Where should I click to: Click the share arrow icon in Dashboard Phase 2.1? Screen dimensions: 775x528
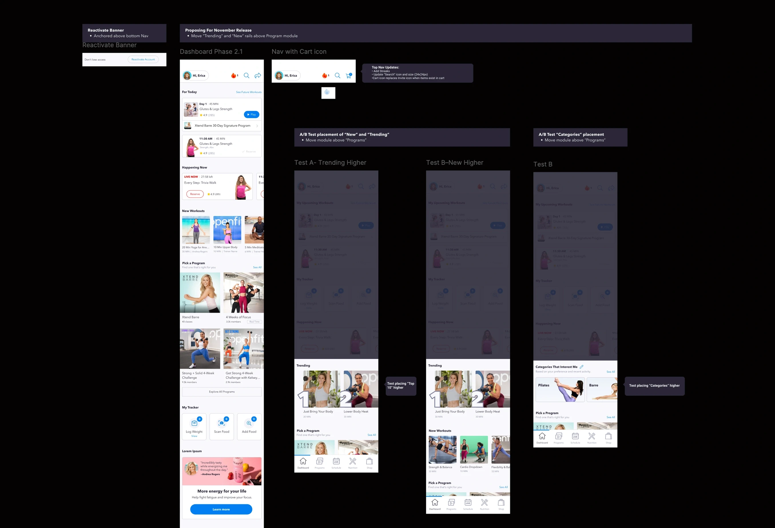(x=258, y=76)
